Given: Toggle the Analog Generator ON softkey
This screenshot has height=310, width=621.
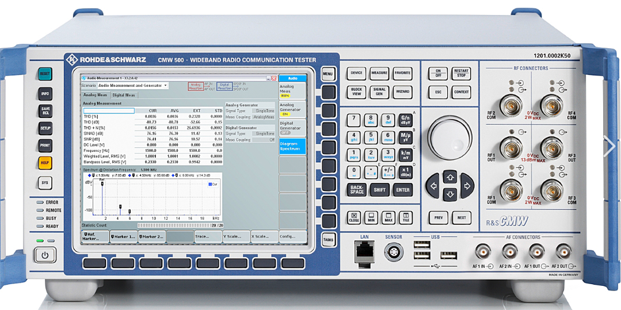Looking at the screenshot, I should coord(292,109).
